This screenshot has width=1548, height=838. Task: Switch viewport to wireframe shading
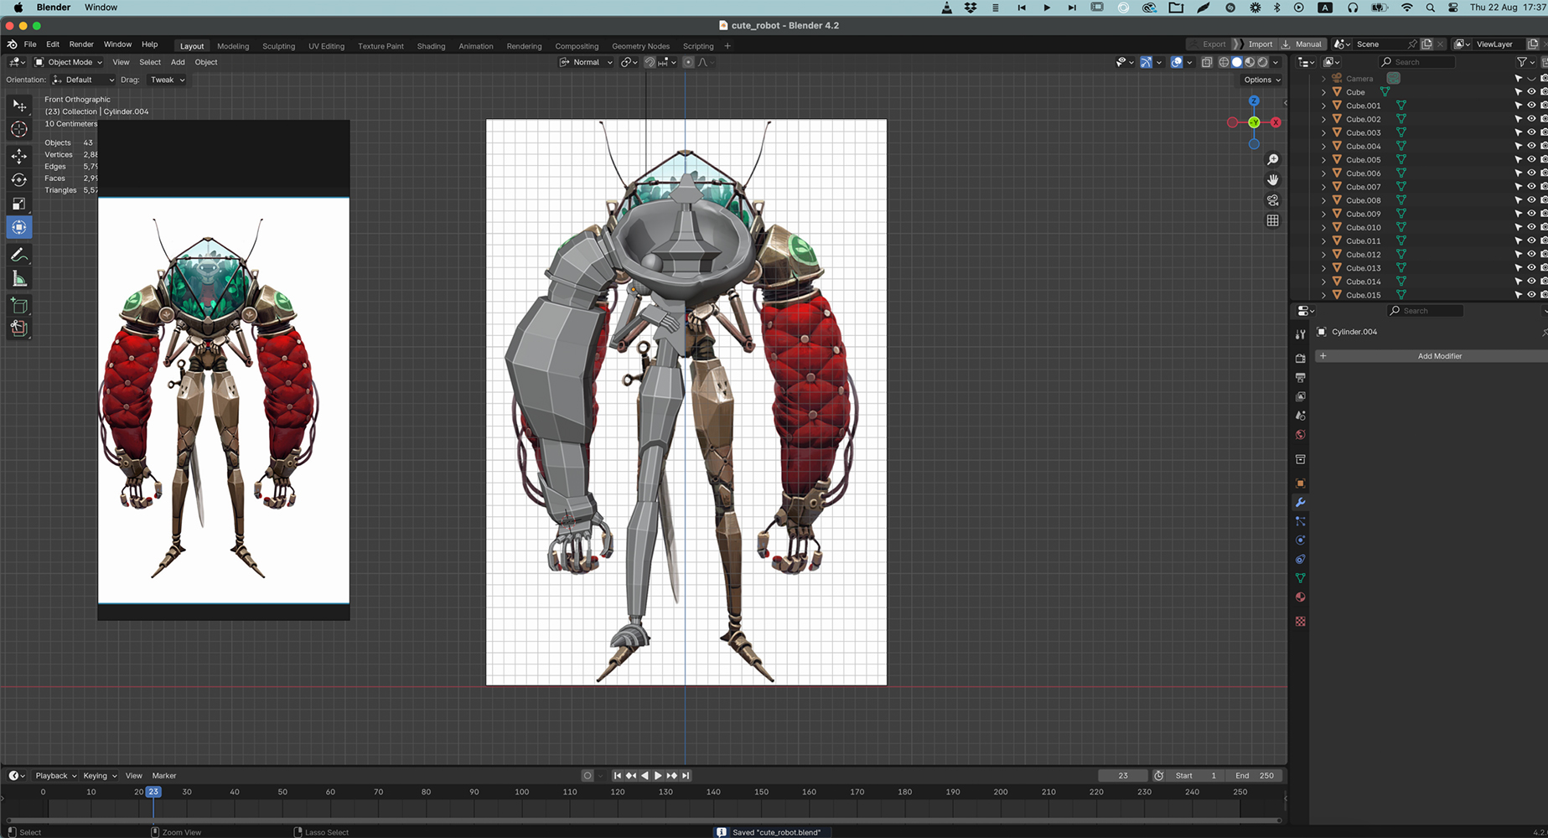pyautogui.click(x=1224, y=62)
